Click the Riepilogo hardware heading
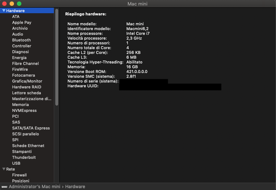276x190 pixels. [x=86, y=14]
